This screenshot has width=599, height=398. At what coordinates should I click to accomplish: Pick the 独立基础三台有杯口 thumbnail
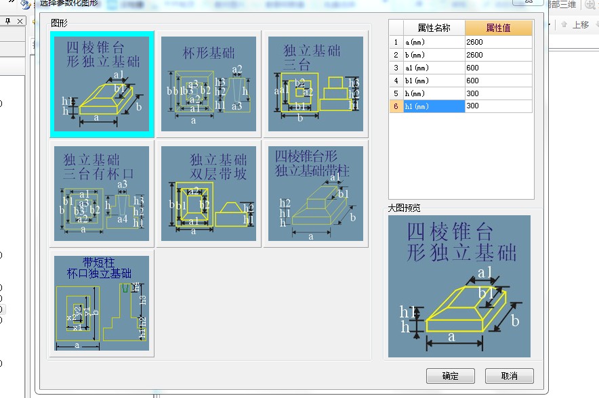(102, 194)
